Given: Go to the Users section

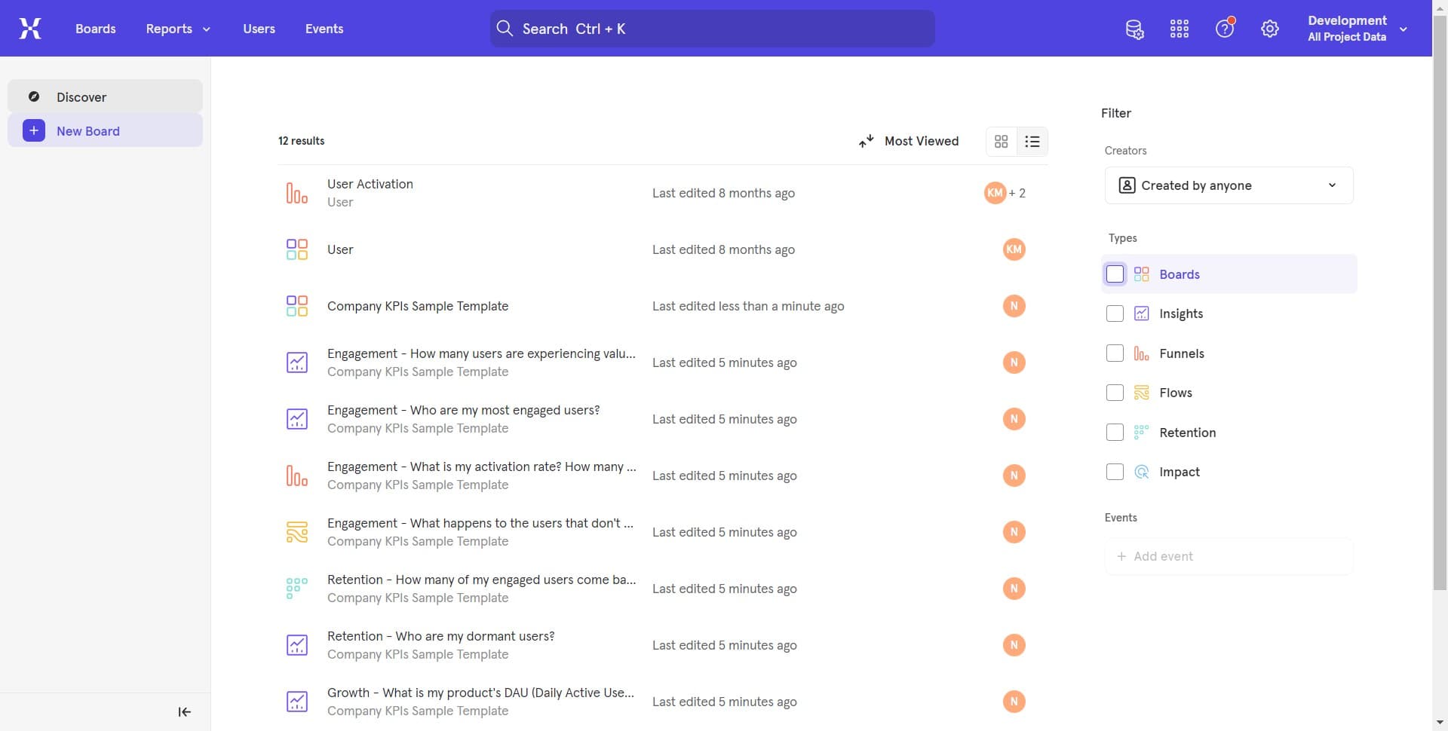Looking at the screenshot, I should [259, 29].
